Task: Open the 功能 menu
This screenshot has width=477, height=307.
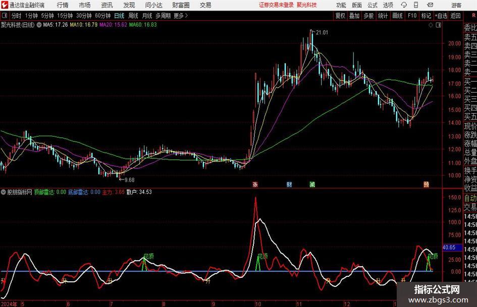Action: pyautogui.click(x=341, y=5)
